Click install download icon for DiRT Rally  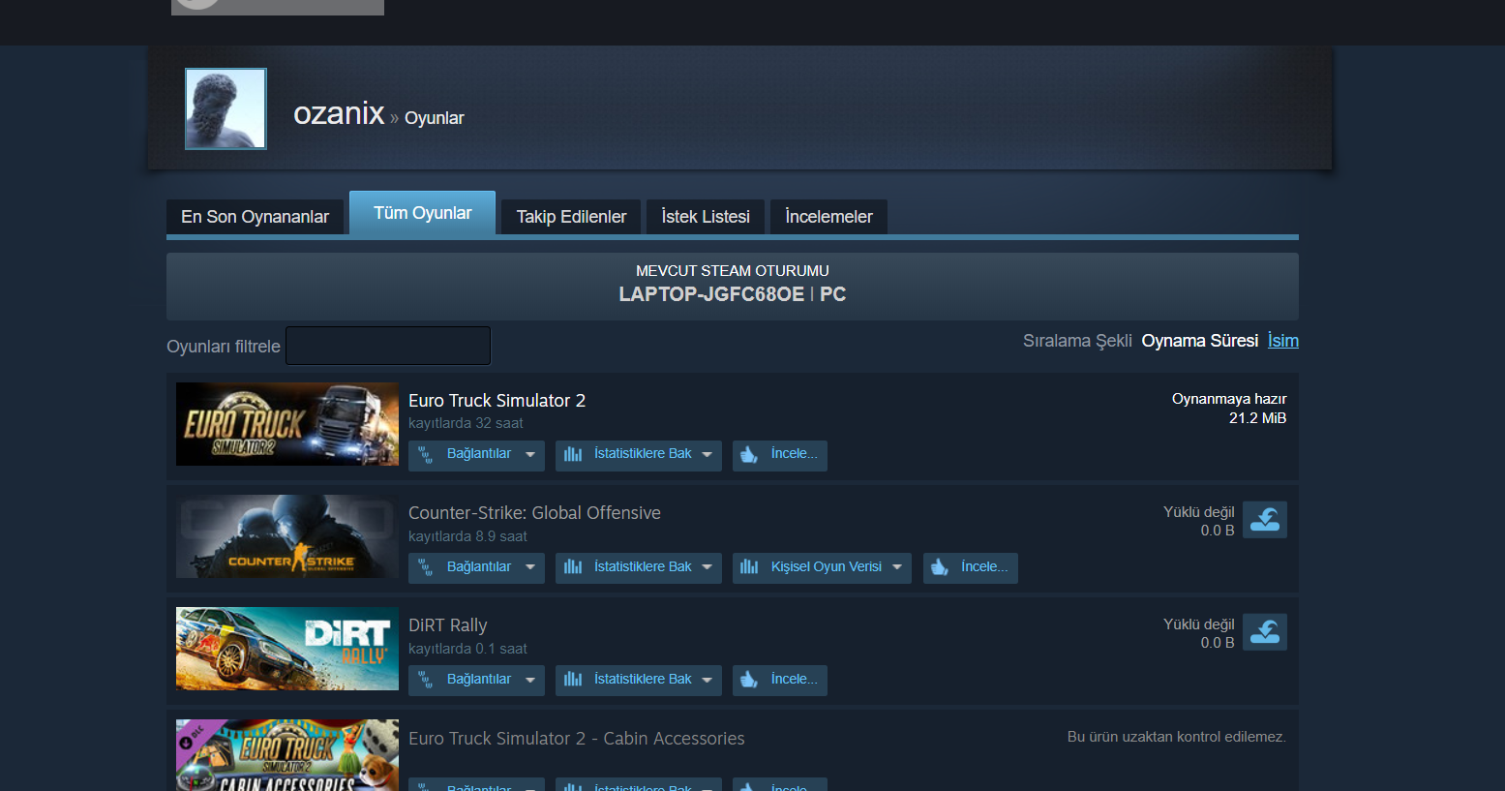click(1265, 632)
